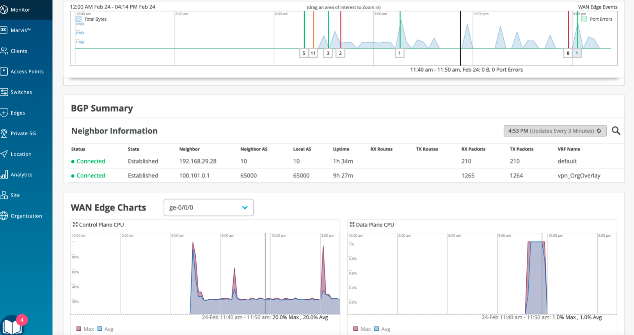Open the Analytics menu item
This screenshot has height=335, width=634.
[21, 175]
